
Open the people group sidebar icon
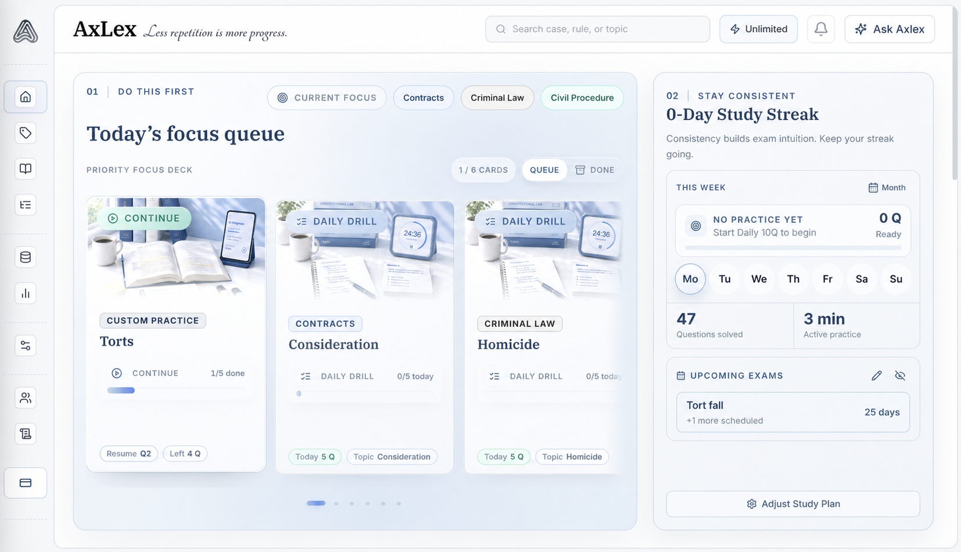coord(26,398)
